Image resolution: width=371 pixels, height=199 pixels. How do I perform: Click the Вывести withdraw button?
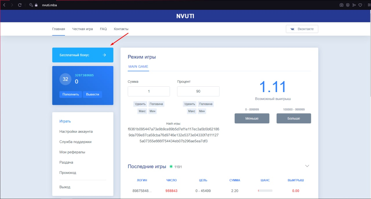[92, 94]
